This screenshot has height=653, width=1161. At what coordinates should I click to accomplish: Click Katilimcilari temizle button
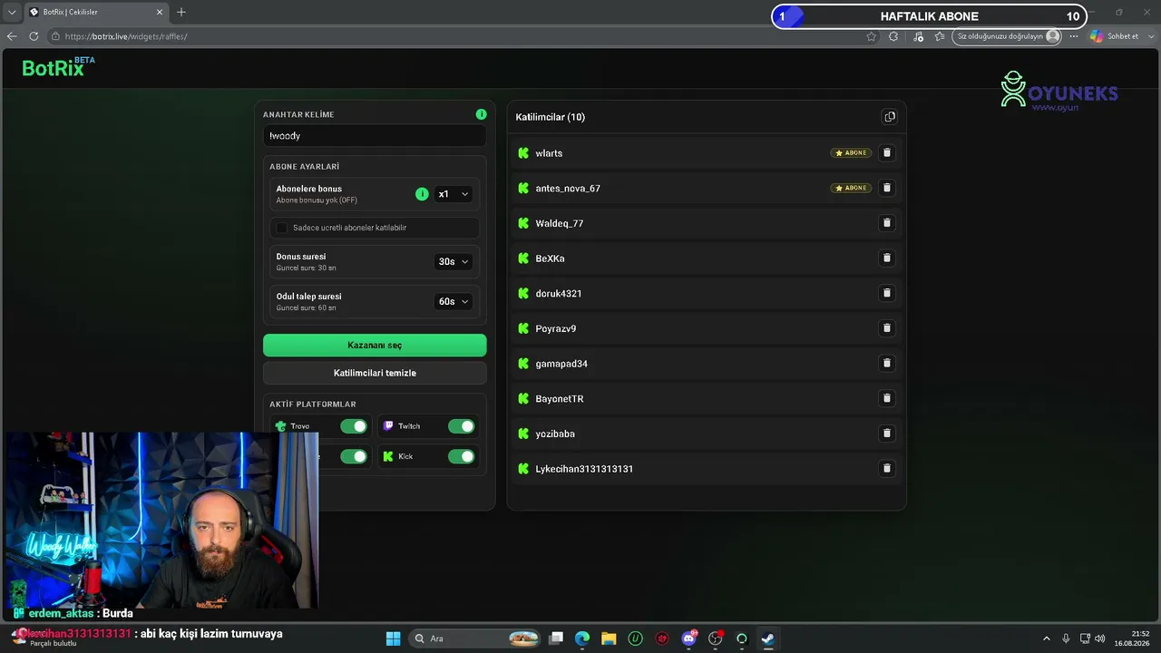click(x=375, y=373)
